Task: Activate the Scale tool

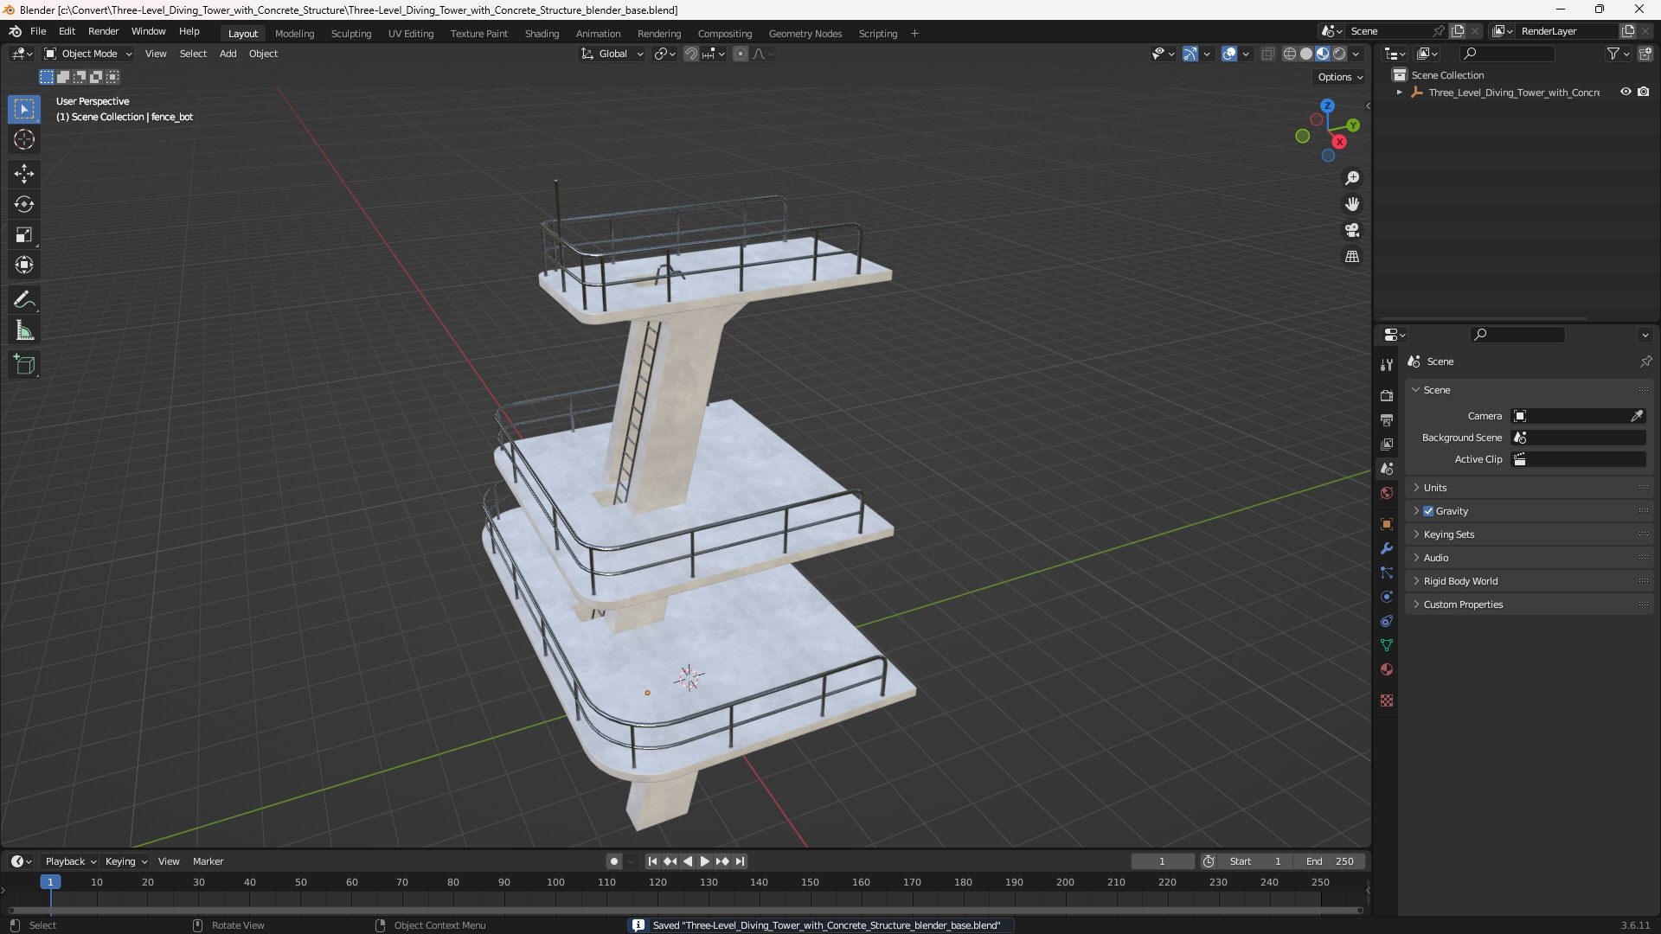Action: [x=24, y=234]
